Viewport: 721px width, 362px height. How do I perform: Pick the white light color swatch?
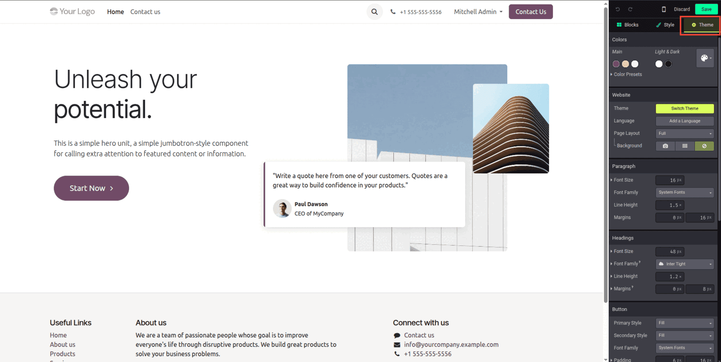click(x=659, y=64)
